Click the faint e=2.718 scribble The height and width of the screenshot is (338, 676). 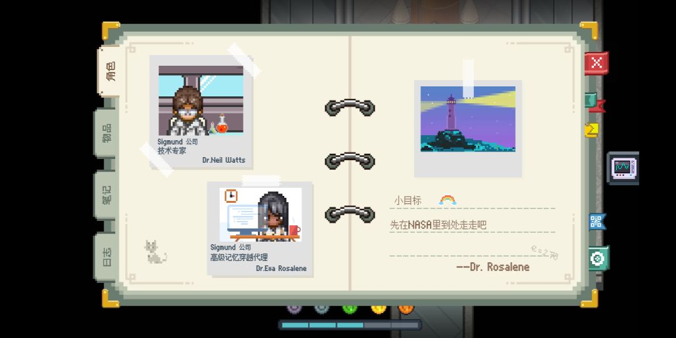point(545,252)
